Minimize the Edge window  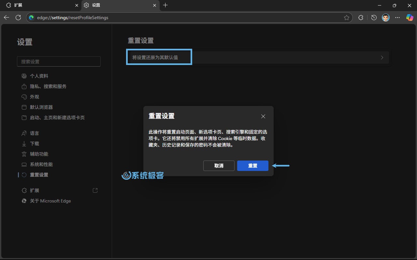[x=379, y=5]
